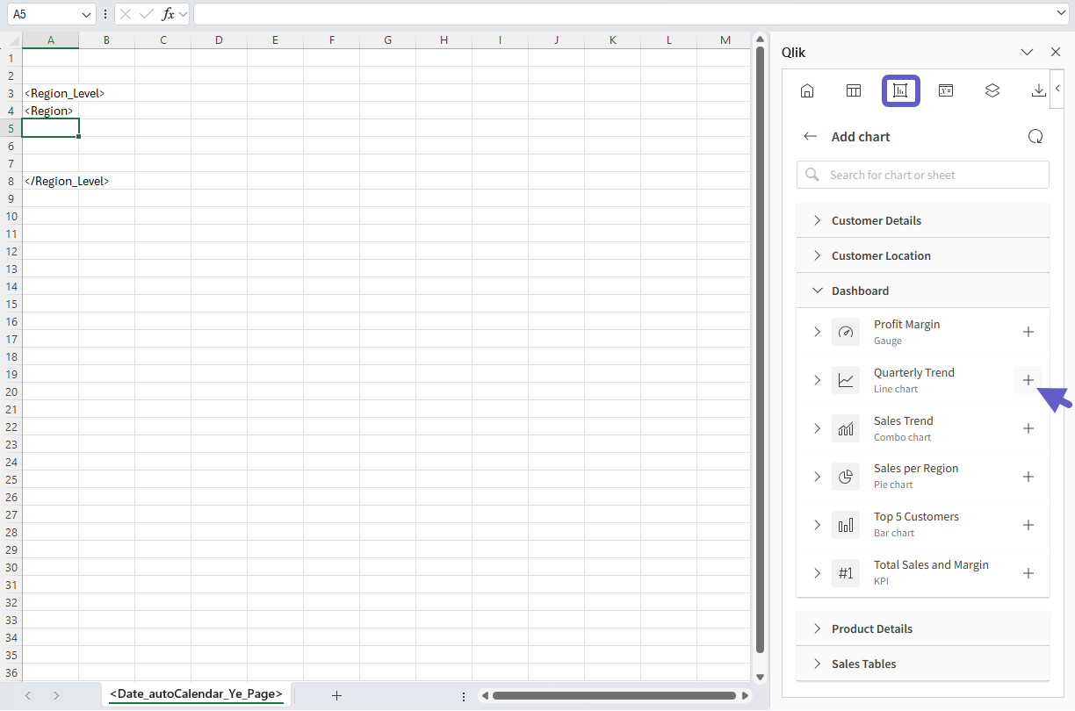Expand the Customer Details section

816,220
